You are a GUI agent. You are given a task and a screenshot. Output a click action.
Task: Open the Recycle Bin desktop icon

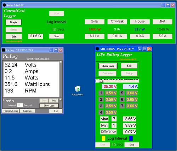(x=78, y=91)
